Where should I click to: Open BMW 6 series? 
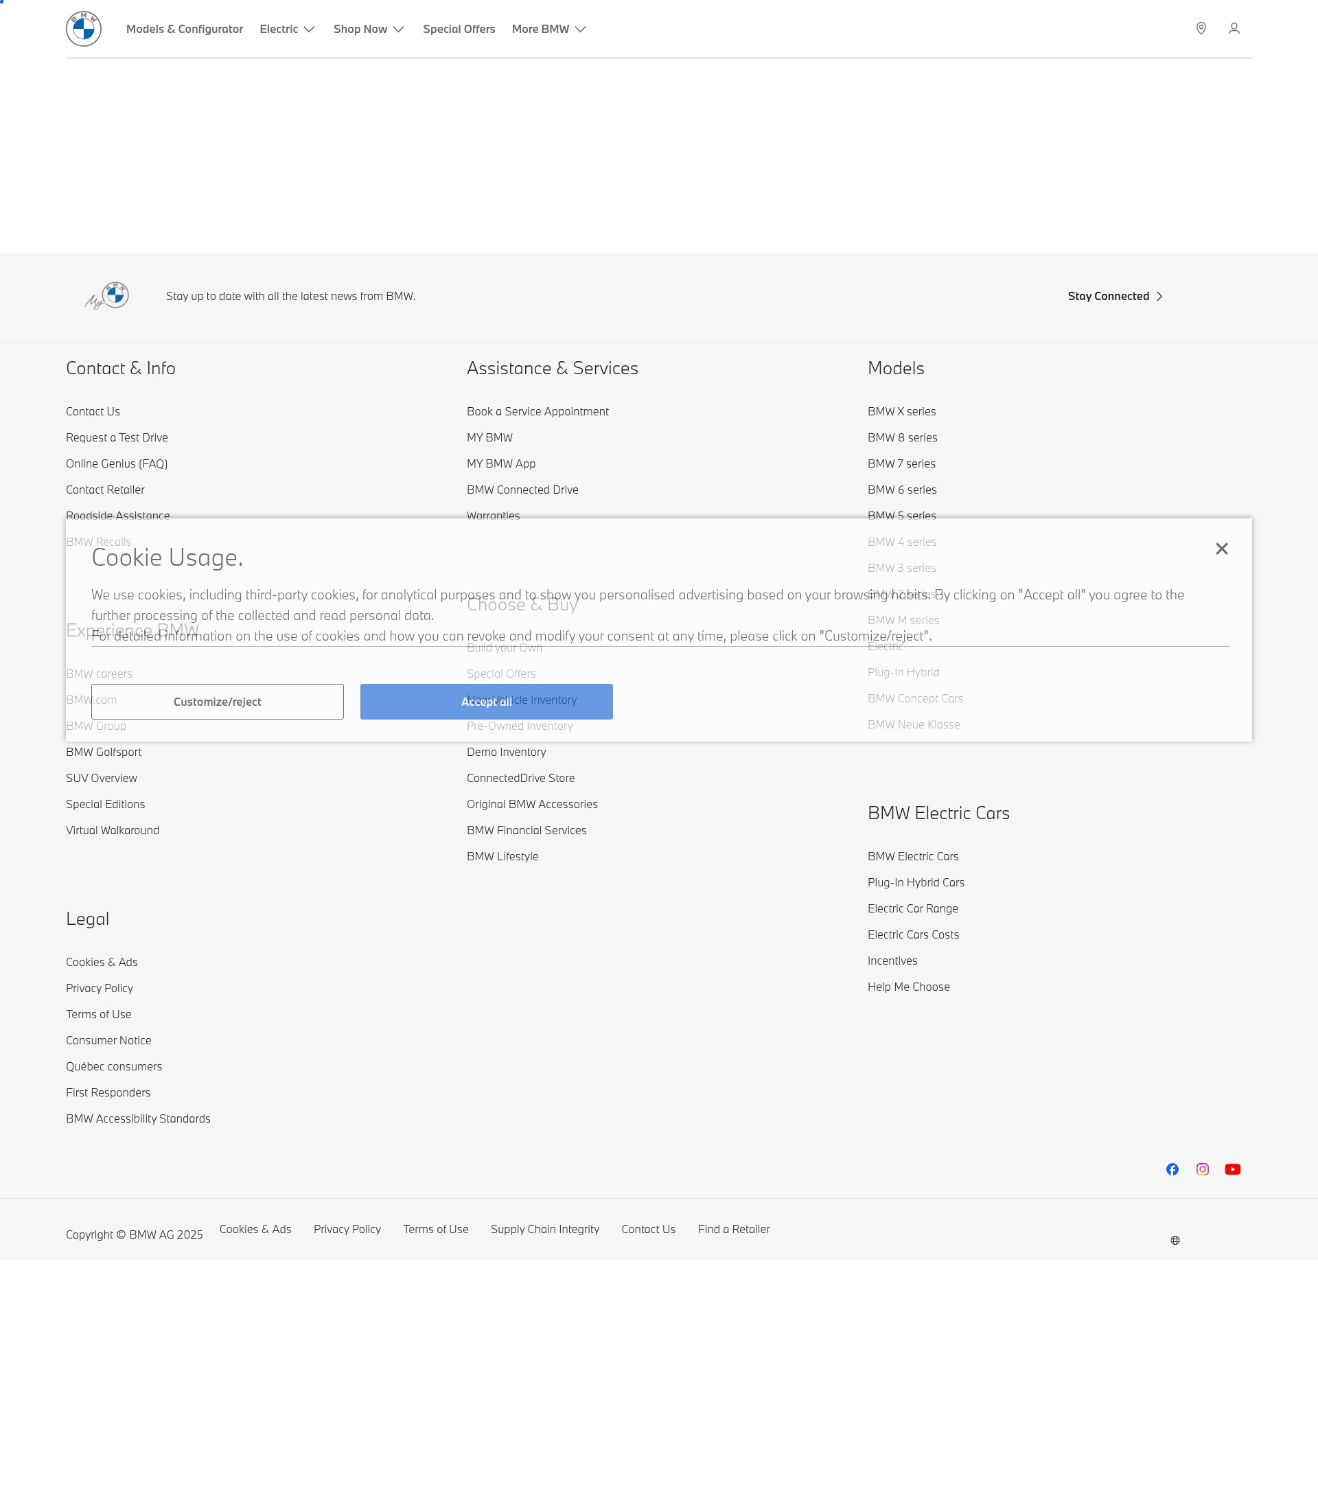pyautogui.click(x=903, y=490)
